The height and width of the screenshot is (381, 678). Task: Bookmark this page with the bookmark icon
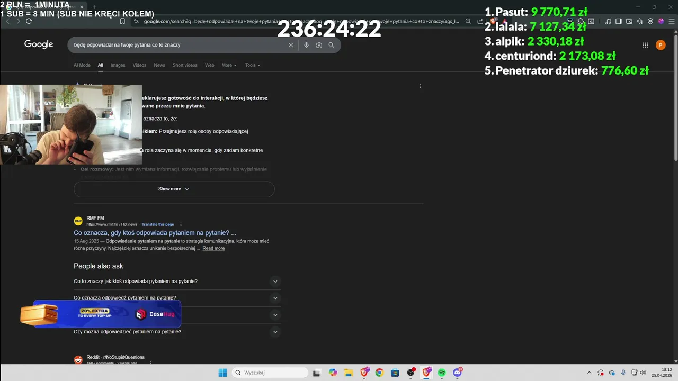(122, 21)
